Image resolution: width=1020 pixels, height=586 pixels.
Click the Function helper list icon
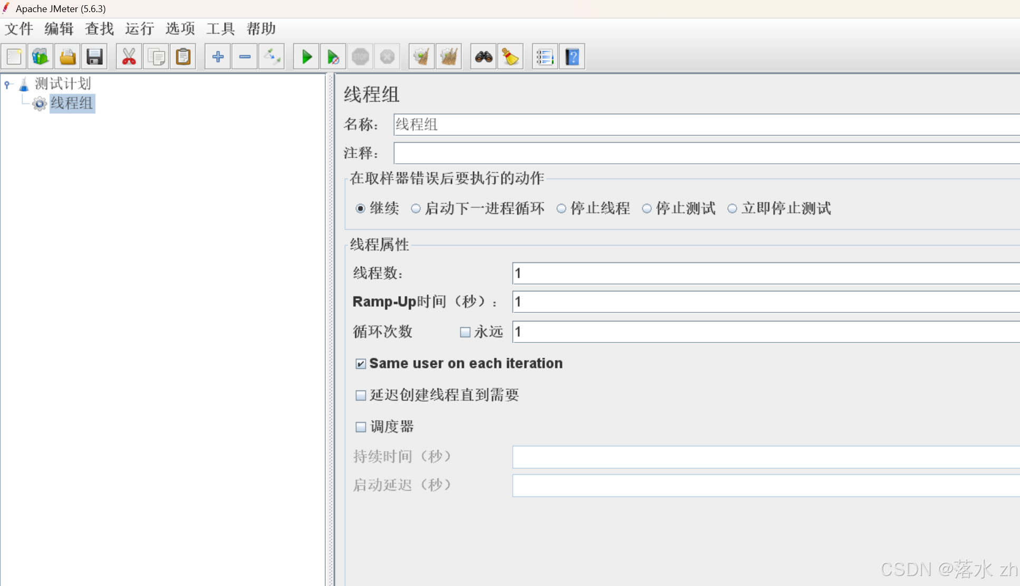pyautogui.click(x=545, y=56)
